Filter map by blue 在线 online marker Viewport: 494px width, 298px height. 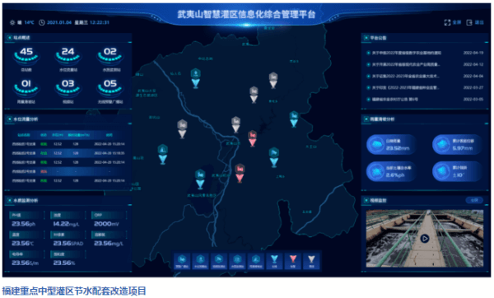[x=274, y=259]
